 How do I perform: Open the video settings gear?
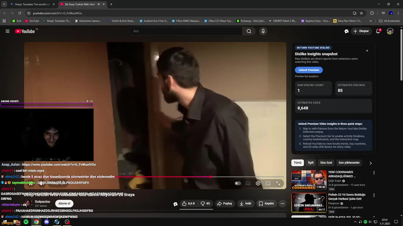[258, 183]
